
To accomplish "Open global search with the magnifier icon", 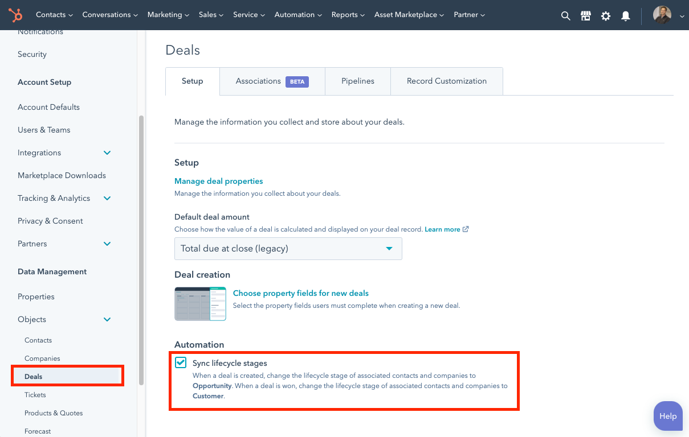I will click(x=565, y=15).
